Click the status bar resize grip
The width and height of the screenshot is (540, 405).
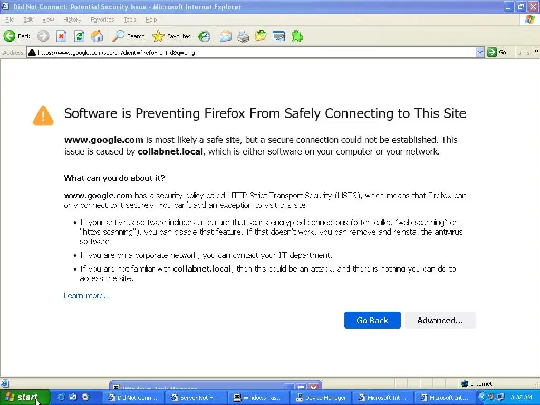click(x=536, y=385)
